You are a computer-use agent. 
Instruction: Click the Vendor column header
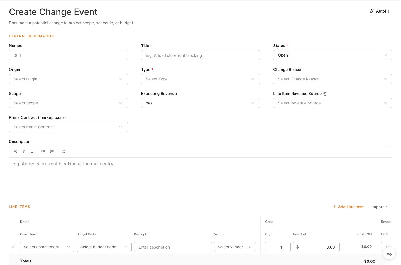pyautogui.click(x=219, y=234)
